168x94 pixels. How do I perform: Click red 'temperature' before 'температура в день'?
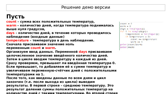18,40
